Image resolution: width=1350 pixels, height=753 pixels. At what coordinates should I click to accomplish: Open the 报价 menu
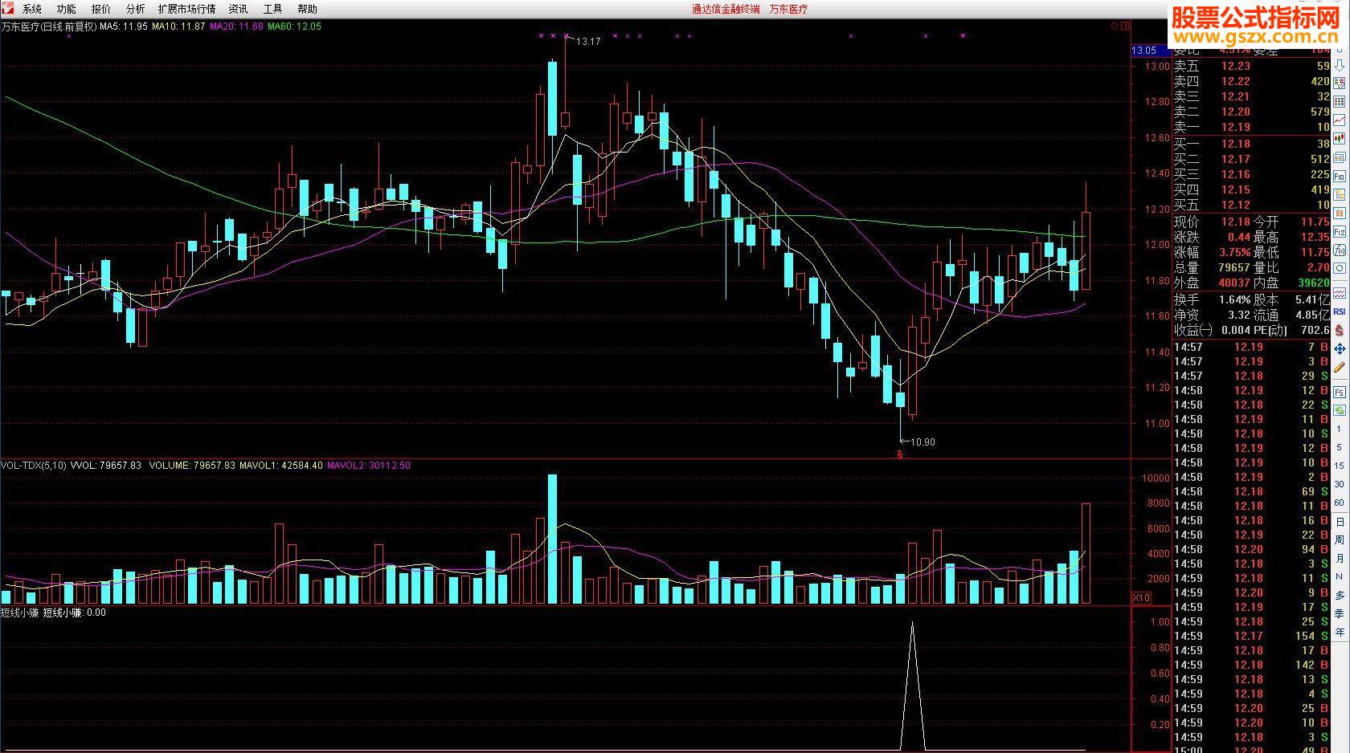pos(101,9)
